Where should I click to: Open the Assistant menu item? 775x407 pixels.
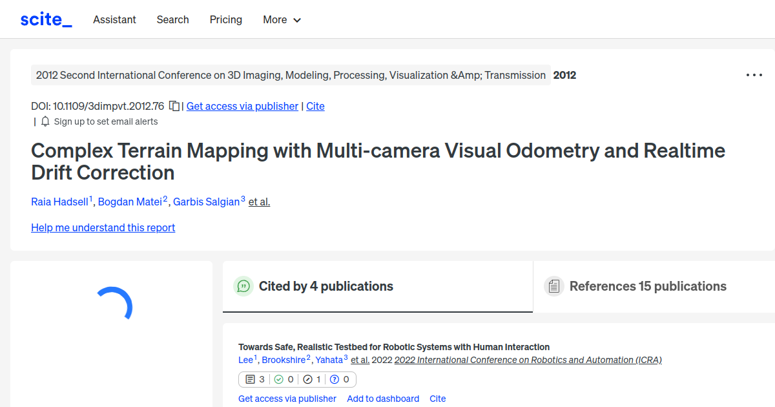click(x=114, y=20)
